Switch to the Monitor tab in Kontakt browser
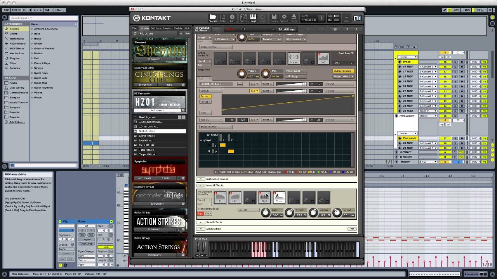This screenshot has width=497, height=279. point(167,28)
